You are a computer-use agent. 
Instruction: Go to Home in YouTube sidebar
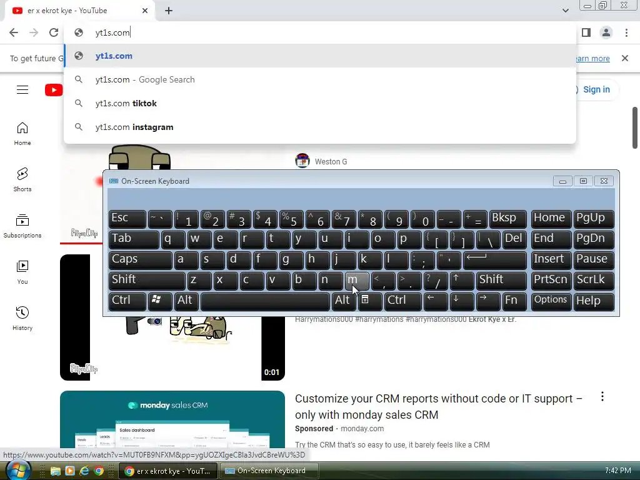click(22, 134)
